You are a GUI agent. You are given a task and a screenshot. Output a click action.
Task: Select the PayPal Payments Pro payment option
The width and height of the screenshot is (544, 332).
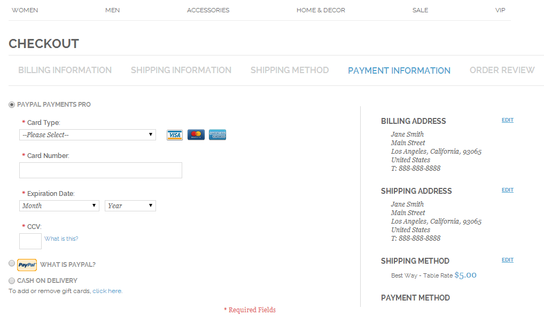(11, 105)
